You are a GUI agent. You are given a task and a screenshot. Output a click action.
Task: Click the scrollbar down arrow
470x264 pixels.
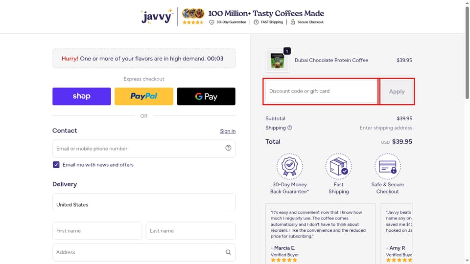click(x=467, y=261)
